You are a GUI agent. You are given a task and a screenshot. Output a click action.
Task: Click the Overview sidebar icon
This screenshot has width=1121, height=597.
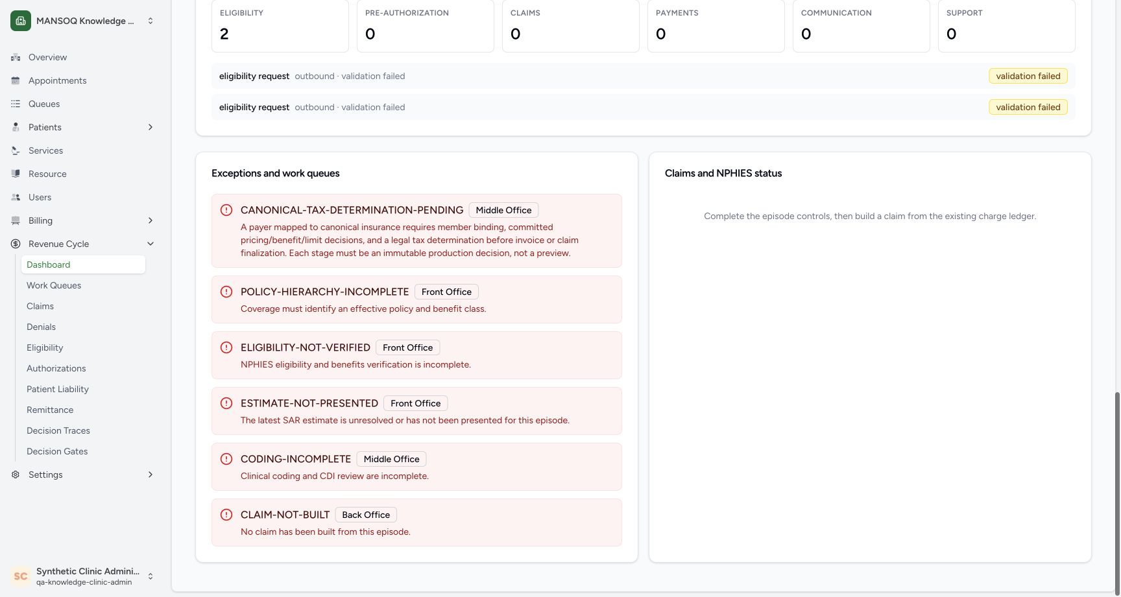[x=16, y=57]
